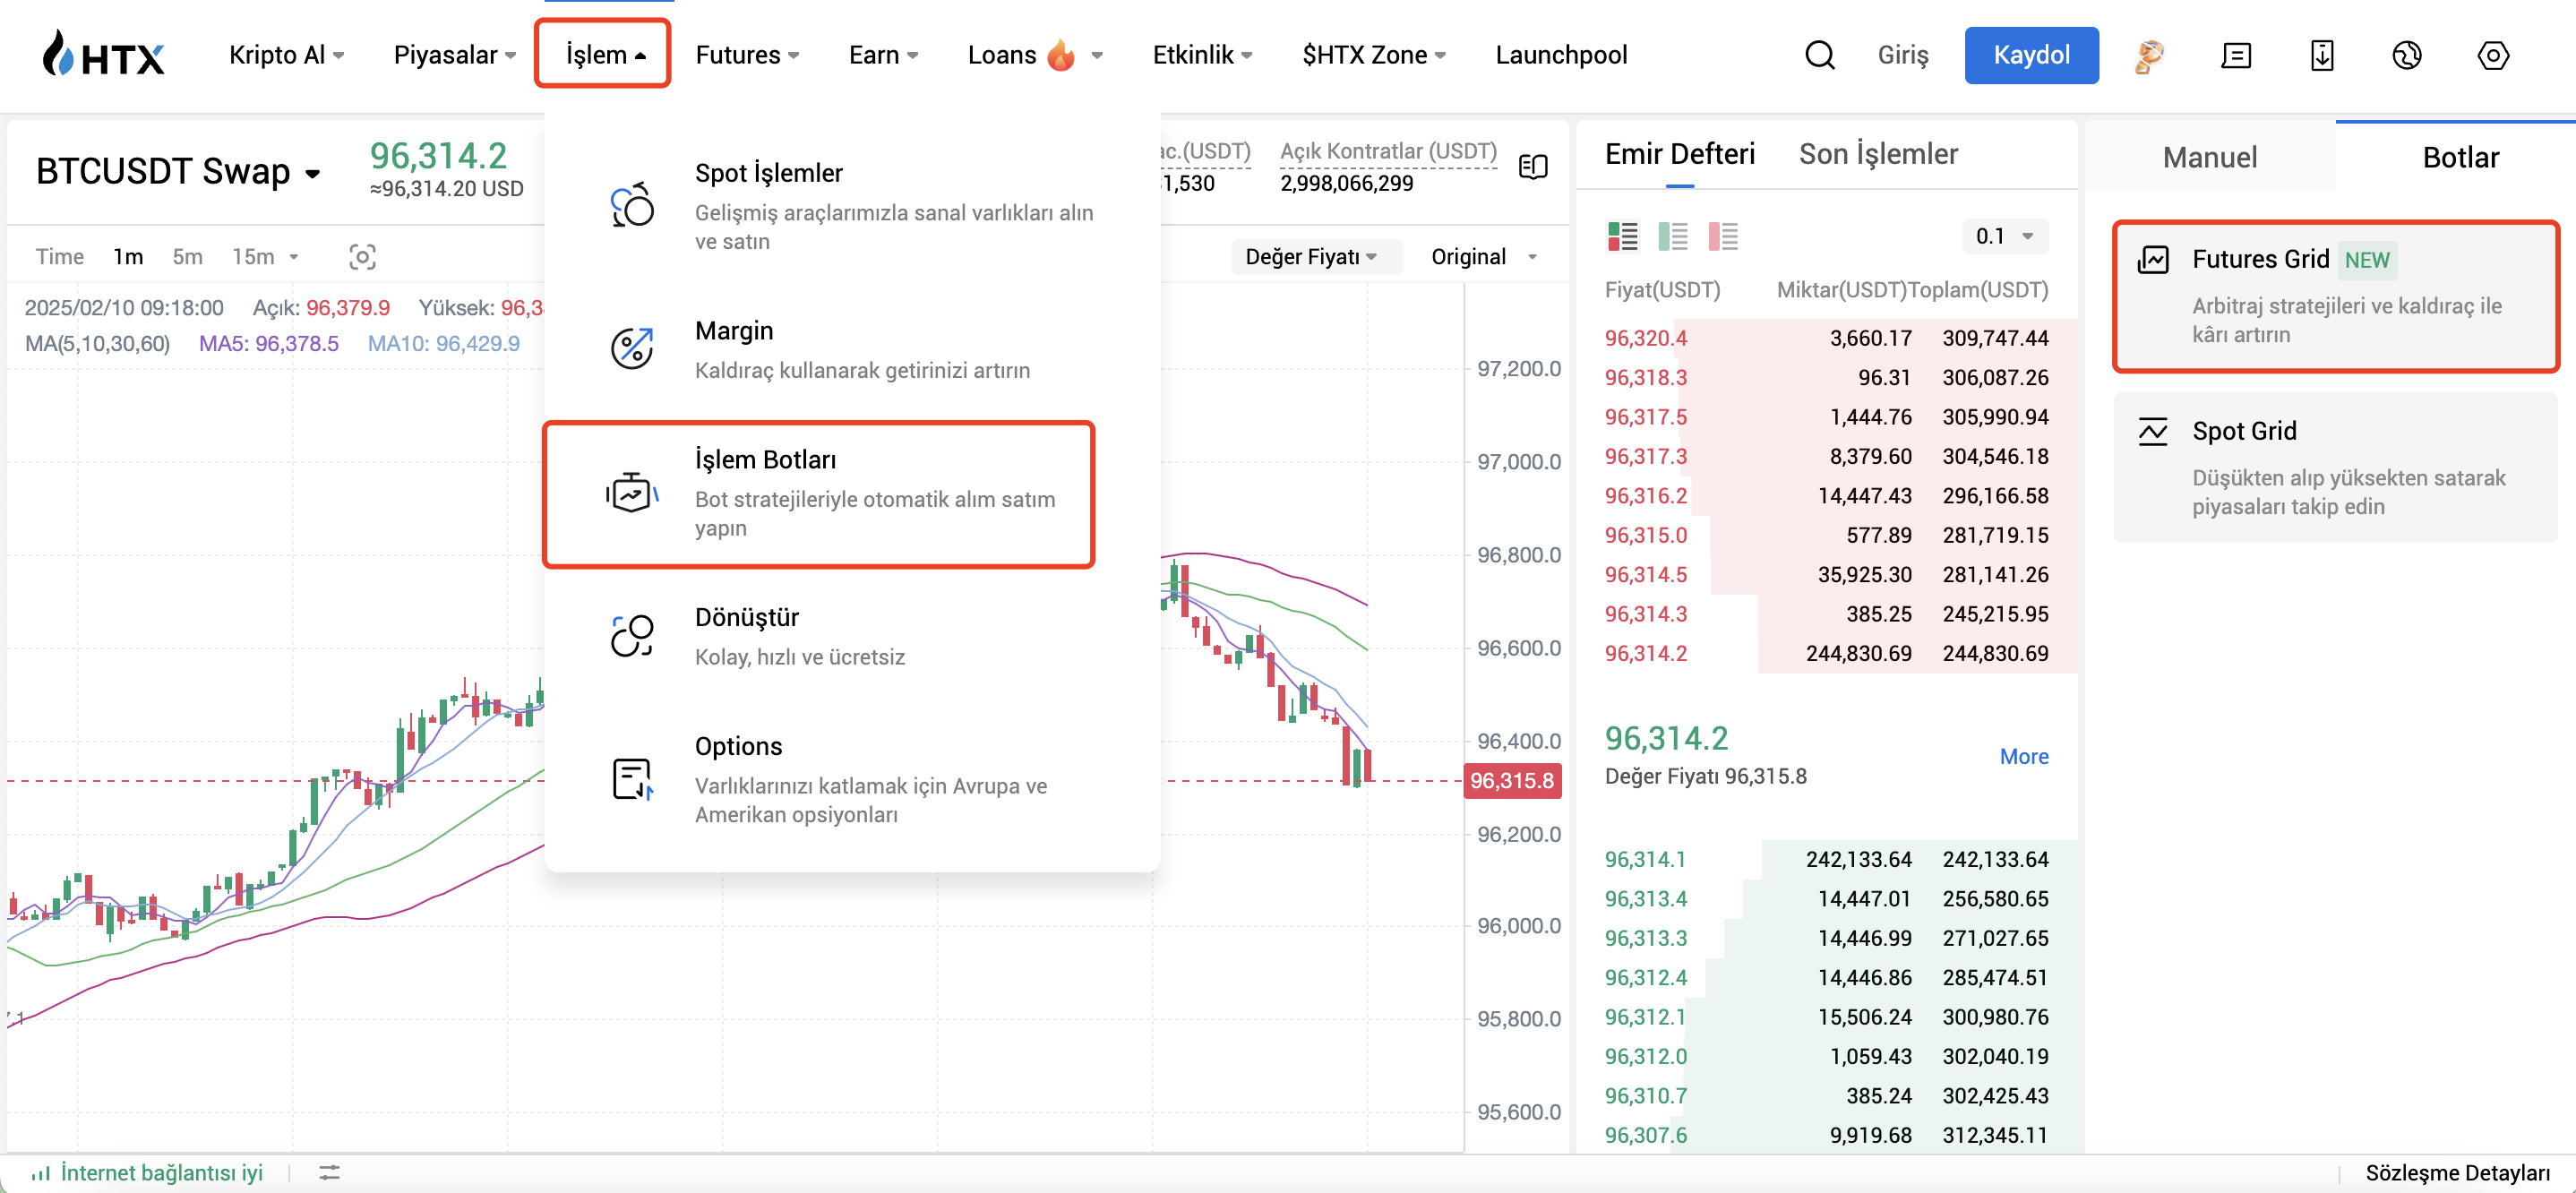Image resolution: width=2576 pixels, height=1193 pixels.
Task: Click the HTX logo
Action: [104, 55]
